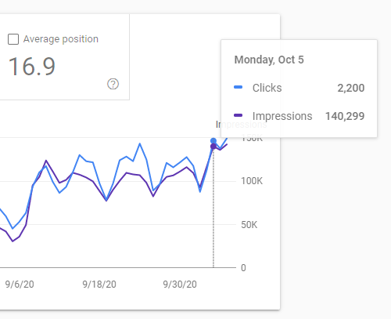
Task: Click the purple Impressions legend swatch in tooltip
Action: point(239,115)
